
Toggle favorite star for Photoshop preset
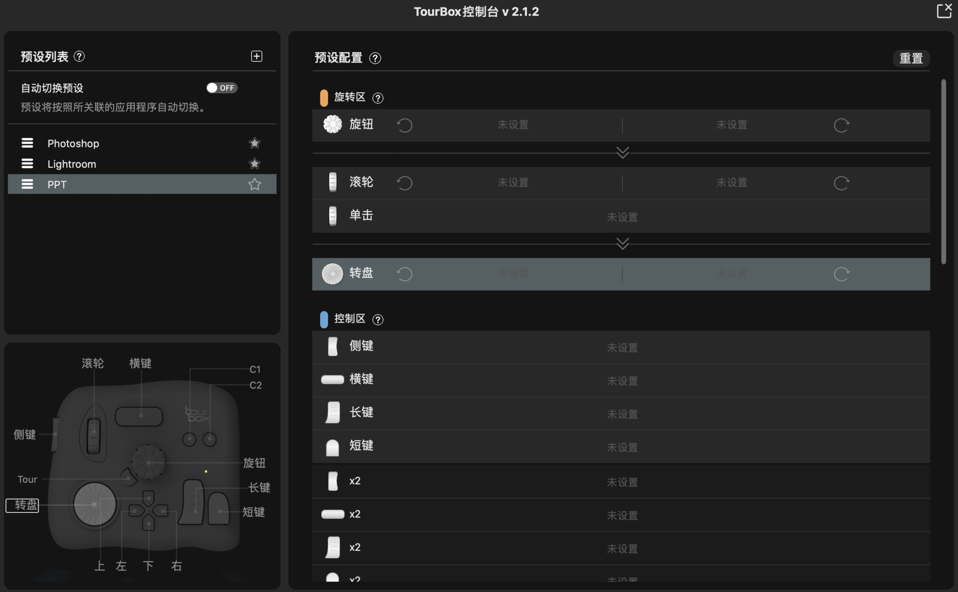point(254,143)
